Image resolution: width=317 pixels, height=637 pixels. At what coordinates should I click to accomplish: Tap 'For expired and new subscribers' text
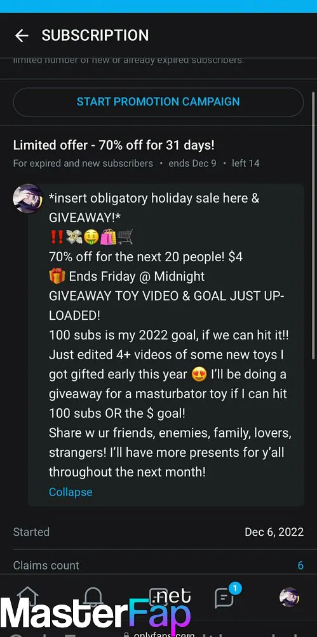click(x=83, y=163)
